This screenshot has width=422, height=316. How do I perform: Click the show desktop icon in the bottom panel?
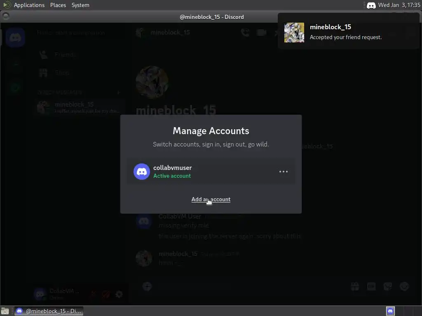[5, 311]
